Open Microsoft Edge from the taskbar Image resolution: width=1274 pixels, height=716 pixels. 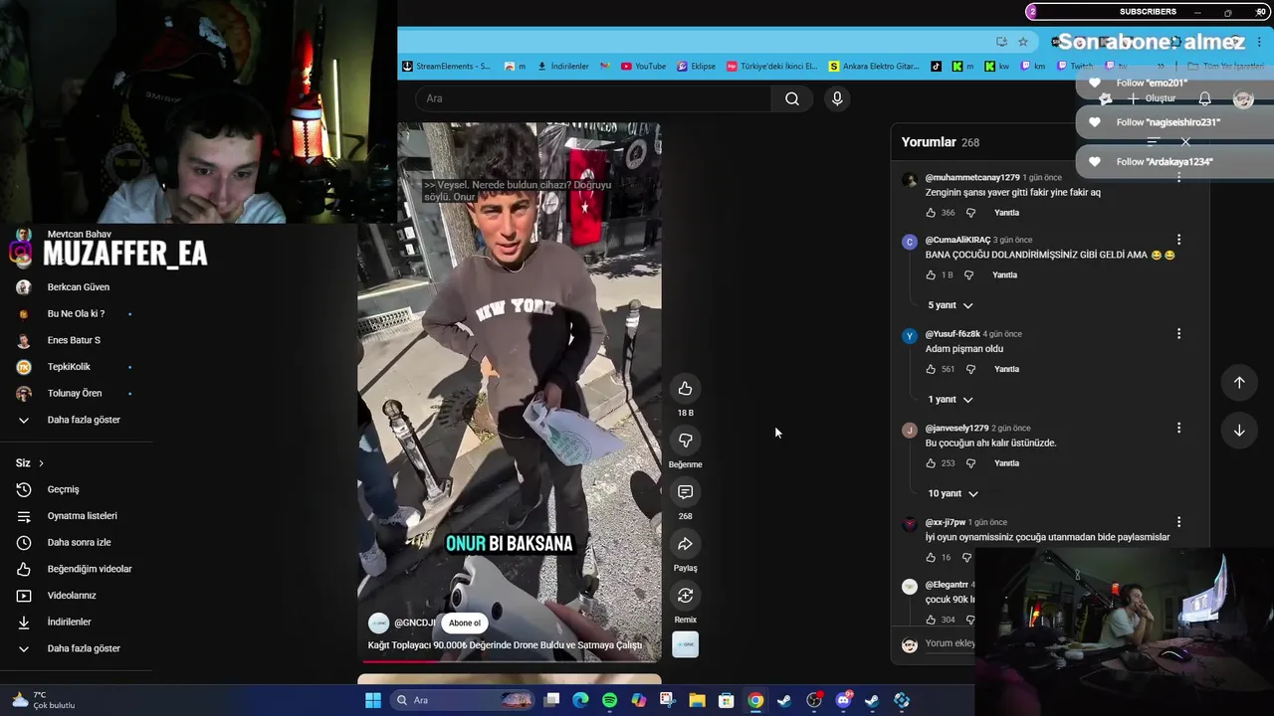(580, 700)
